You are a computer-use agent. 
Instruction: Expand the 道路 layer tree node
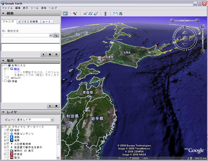point(5,137)
